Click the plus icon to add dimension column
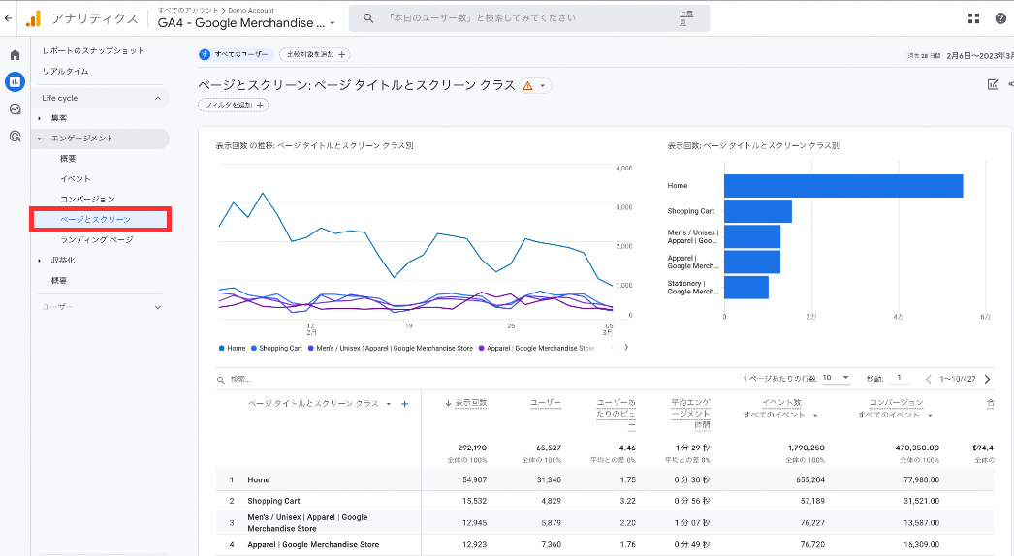 (405, 404)
